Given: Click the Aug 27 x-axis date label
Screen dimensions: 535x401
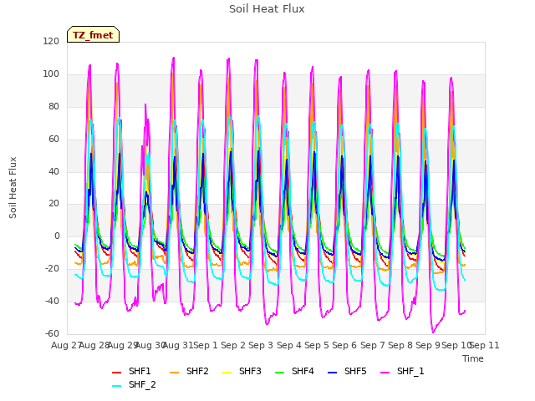Looking at the screenshot, I should click(66, 345).
